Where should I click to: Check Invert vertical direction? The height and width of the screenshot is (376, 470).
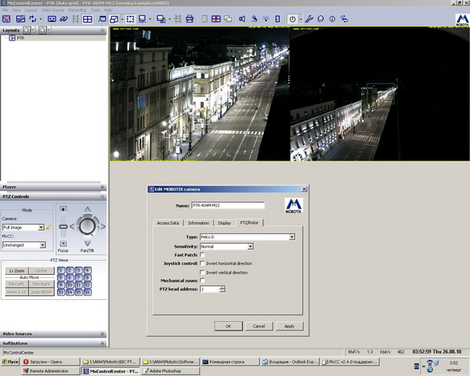click(x=202, y=273)
